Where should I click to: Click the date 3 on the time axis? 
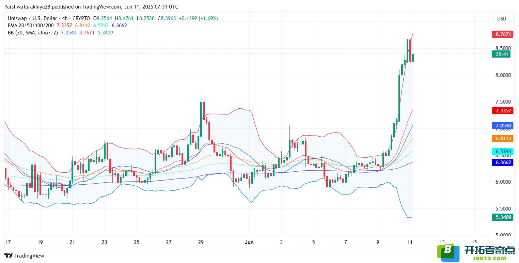point(281,242)
